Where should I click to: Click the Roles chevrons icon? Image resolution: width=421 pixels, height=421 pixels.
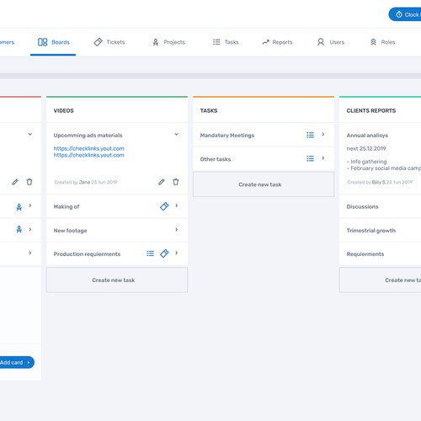pos(373,42)
